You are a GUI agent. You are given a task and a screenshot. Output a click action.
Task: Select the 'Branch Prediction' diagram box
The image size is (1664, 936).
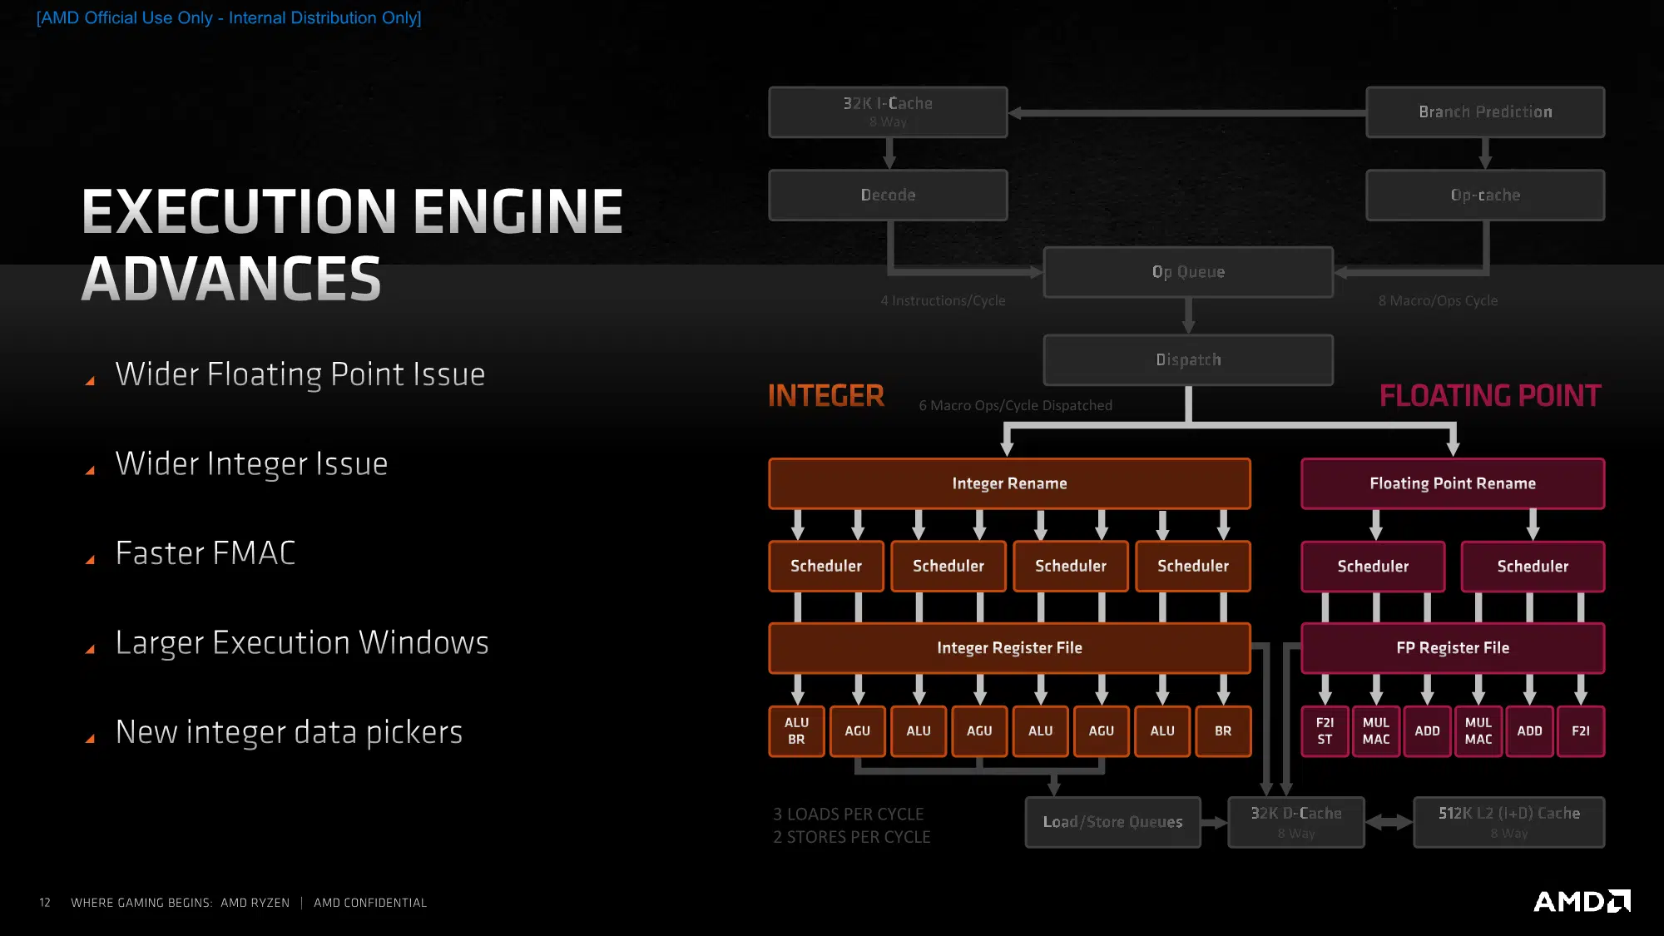tap(1485, 111)
